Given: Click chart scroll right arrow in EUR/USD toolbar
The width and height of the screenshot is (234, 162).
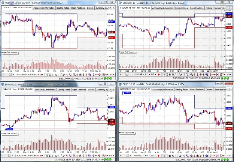Looking at the screenshot, I should tap(13, 156).
